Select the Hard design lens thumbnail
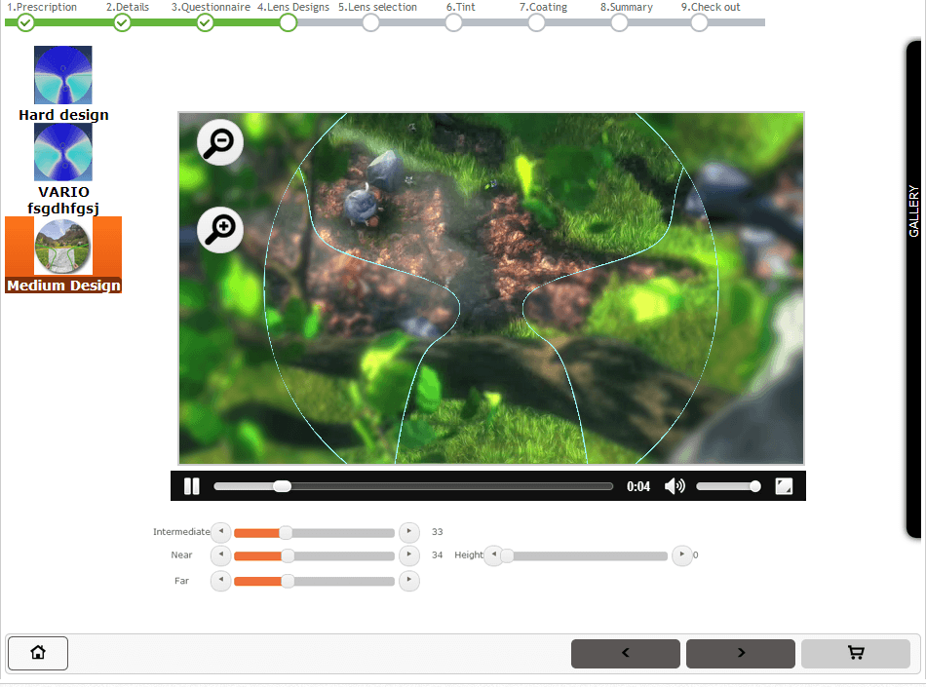 (63, 76)
